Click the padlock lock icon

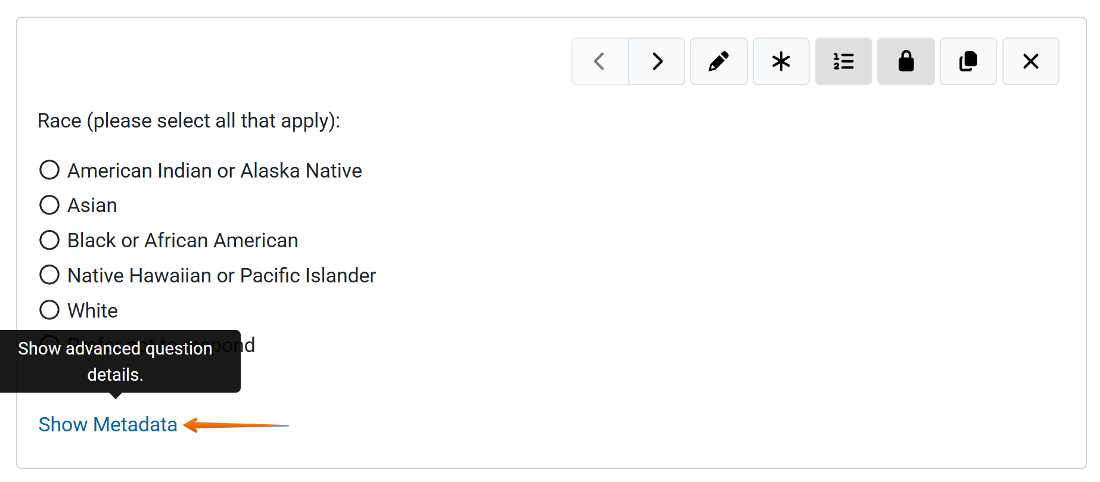906,61
